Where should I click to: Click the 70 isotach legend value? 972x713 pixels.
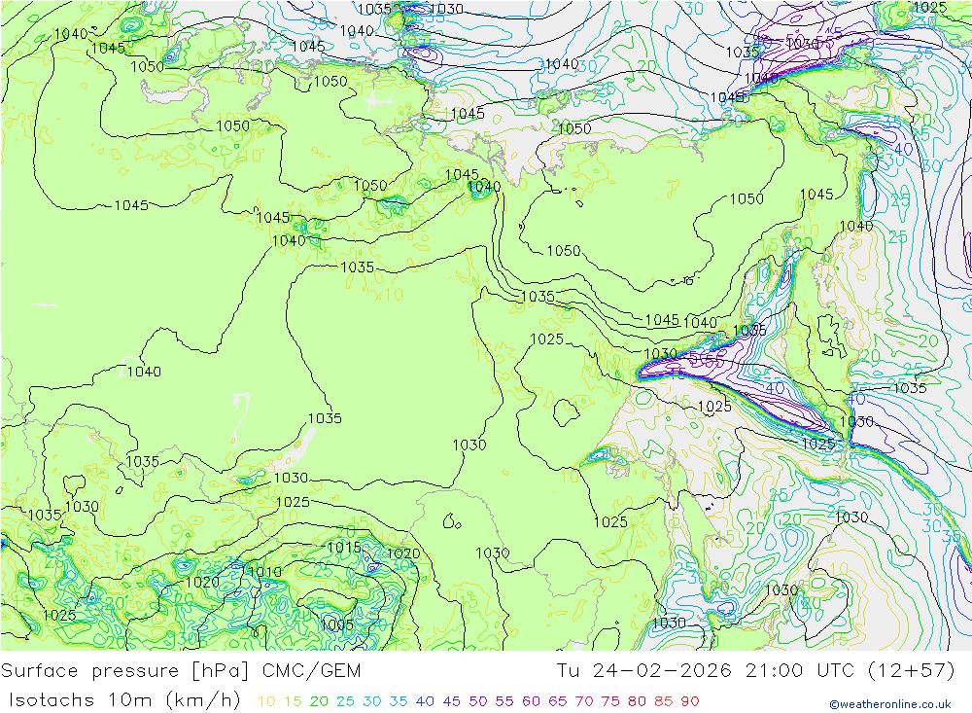(584, 701)
